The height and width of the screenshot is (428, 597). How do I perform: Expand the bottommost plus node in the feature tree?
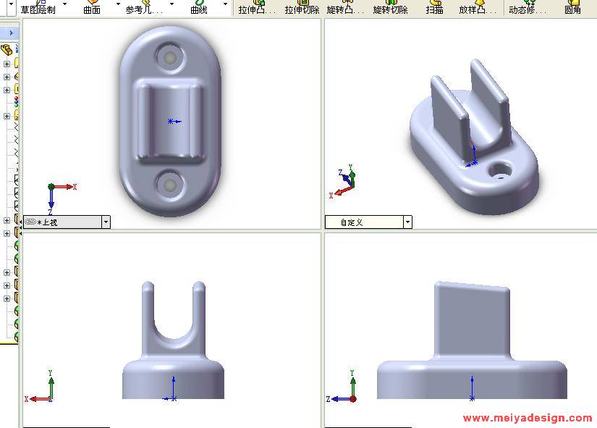pos(7,298)
